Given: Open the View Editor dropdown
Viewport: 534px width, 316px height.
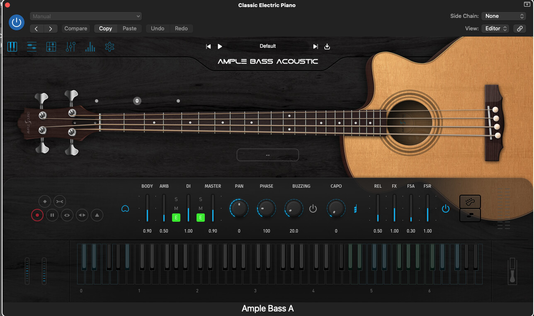Looking at the screenshot, I should point(495,29).
